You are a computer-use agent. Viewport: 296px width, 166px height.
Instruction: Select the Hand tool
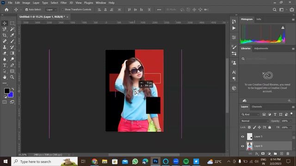[5, 77]
